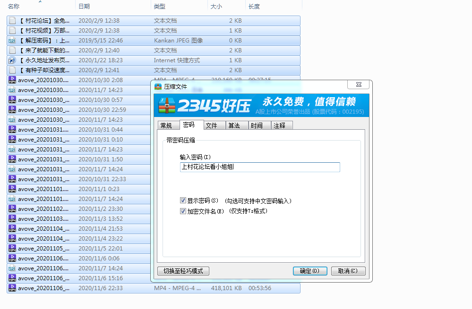
Task: Click the Internet shortcut icon for 永久地址发布页
Action: pyautogui.click(x=12, y=60)
